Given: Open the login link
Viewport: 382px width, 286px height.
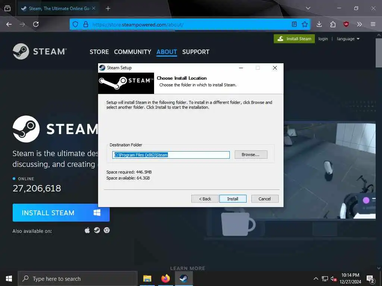Looking at the screenshot, I should 323,39.
